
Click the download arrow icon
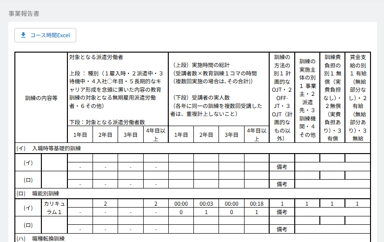[x=23, y=35]
